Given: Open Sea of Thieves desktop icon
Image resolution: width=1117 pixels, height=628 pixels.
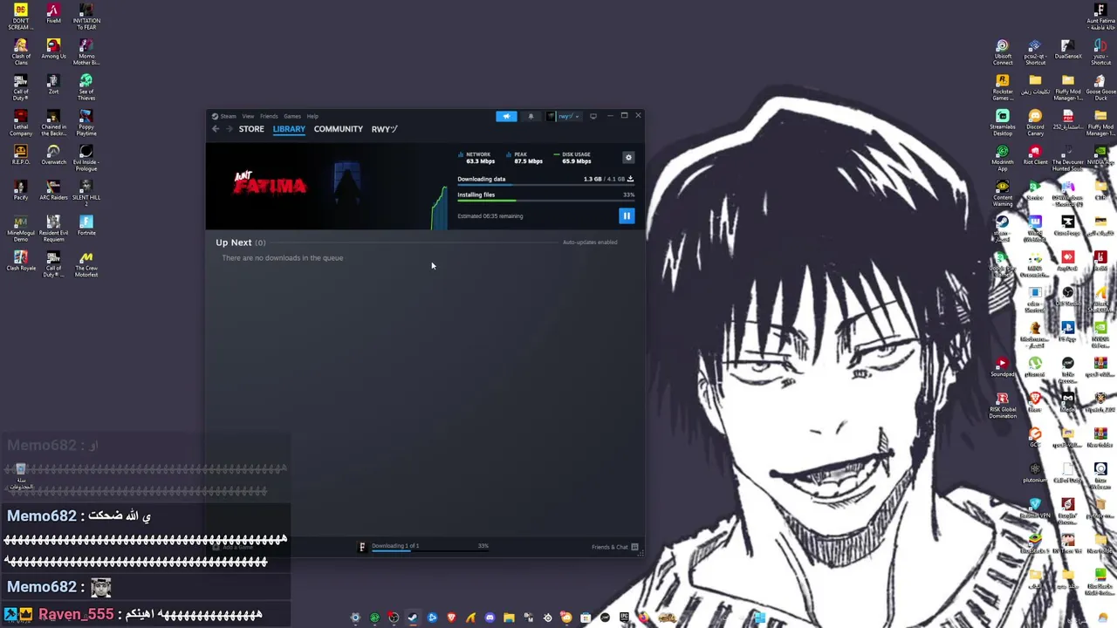Looking at the screenshot, I should click(86, 87).
